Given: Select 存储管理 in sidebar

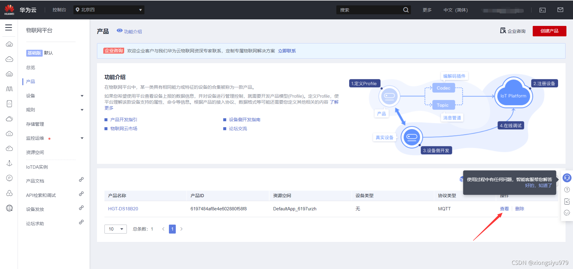Looking at the screenshot, I should 35,124.
